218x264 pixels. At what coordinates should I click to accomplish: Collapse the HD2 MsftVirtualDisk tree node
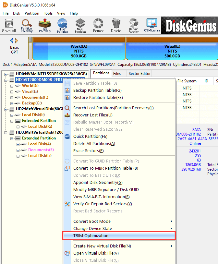tap(6, 109)
